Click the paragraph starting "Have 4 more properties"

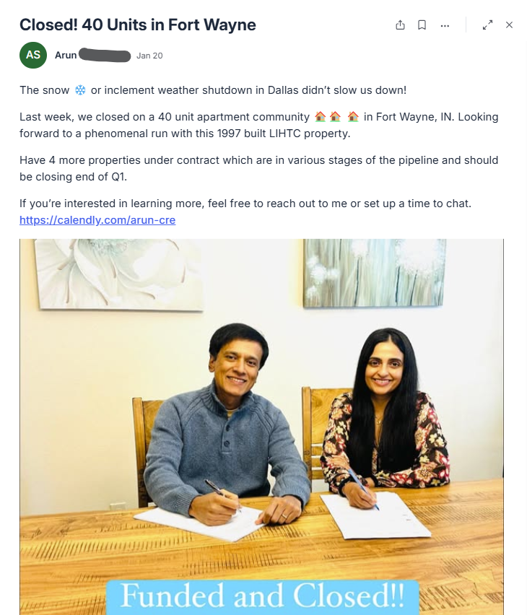258,167
